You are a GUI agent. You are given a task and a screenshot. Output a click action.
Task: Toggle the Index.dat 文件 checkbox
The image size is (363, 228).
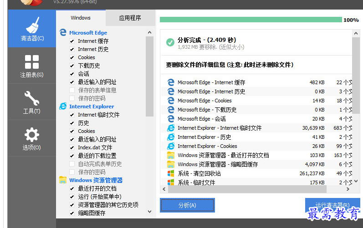tap(72, 147)
